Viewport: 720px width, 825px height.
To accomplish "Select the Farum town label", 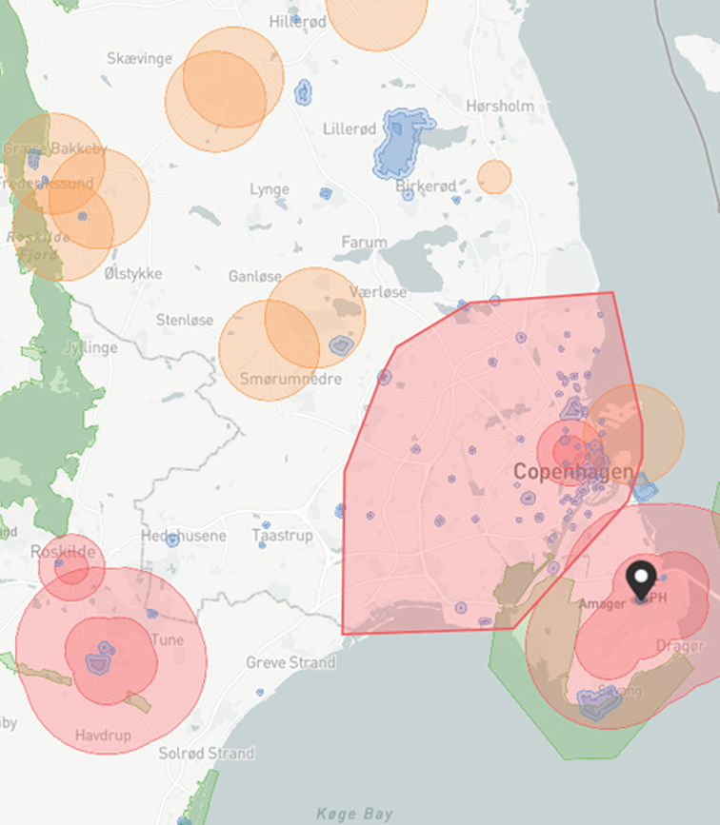I will point(364,242).
